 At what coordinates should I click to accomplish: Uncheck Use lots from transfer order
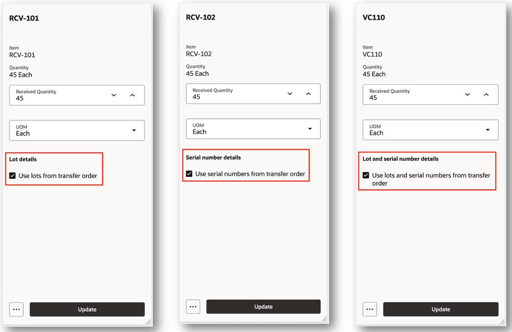(12, 176)
